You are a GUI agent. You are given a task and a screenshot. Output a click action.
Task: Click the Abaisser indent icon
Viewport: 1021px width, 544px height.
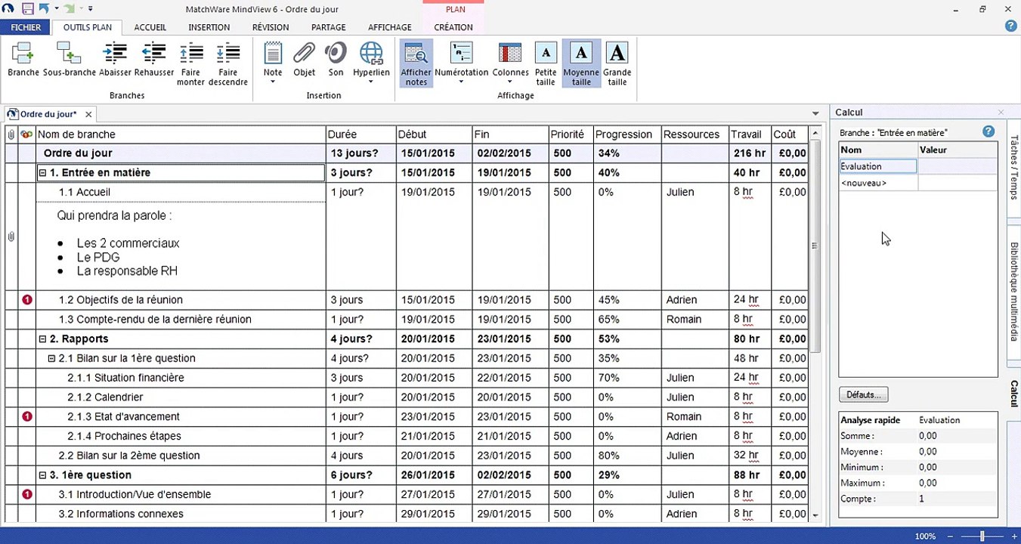(x=115, y=59)
